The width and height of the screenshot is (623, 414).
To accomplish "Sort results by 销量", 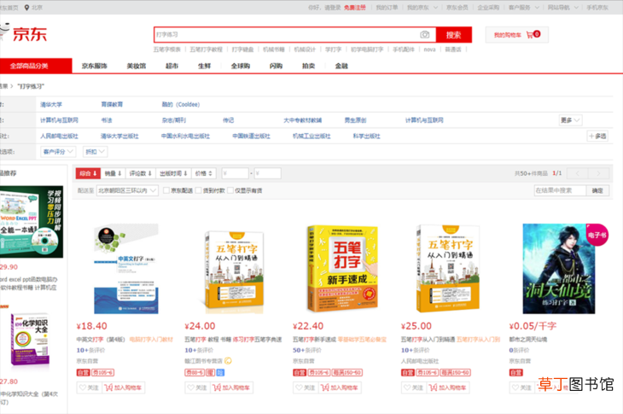I will [113, 173].
